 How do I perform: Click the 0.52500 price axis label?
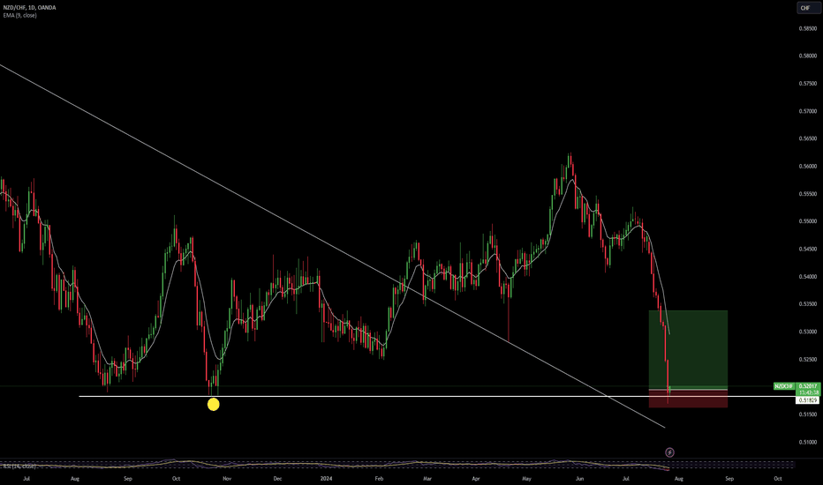807,360
